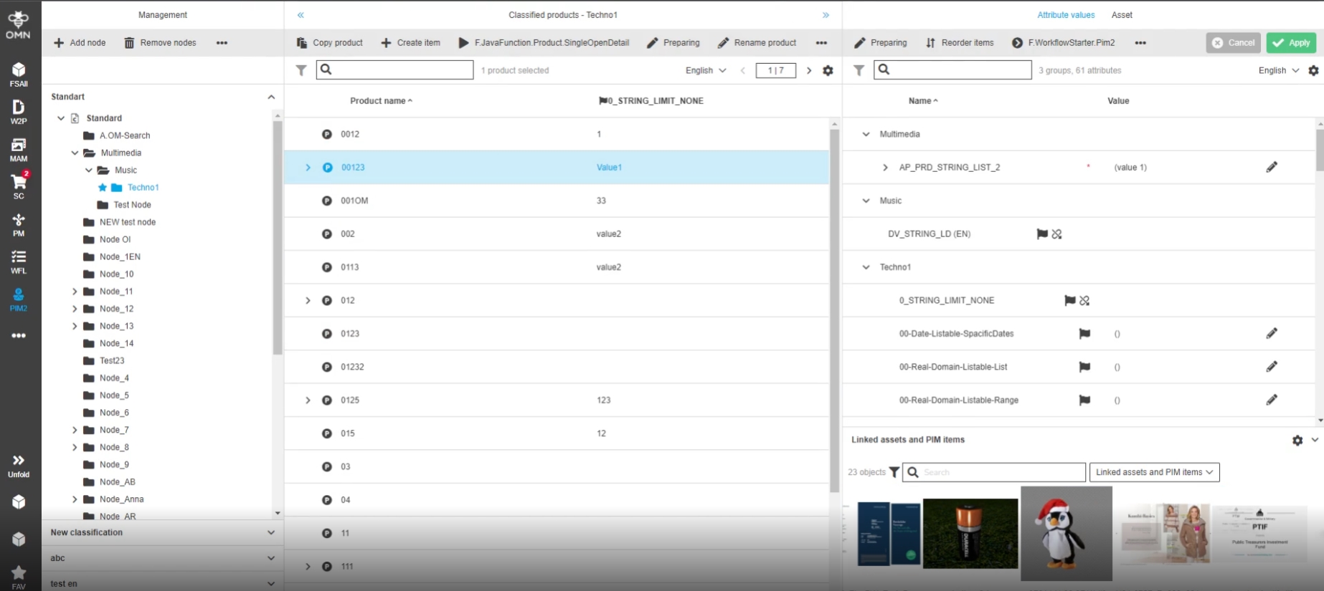Open Management panel more options ellipsis

pyautogui.click(x=222, y=43)
